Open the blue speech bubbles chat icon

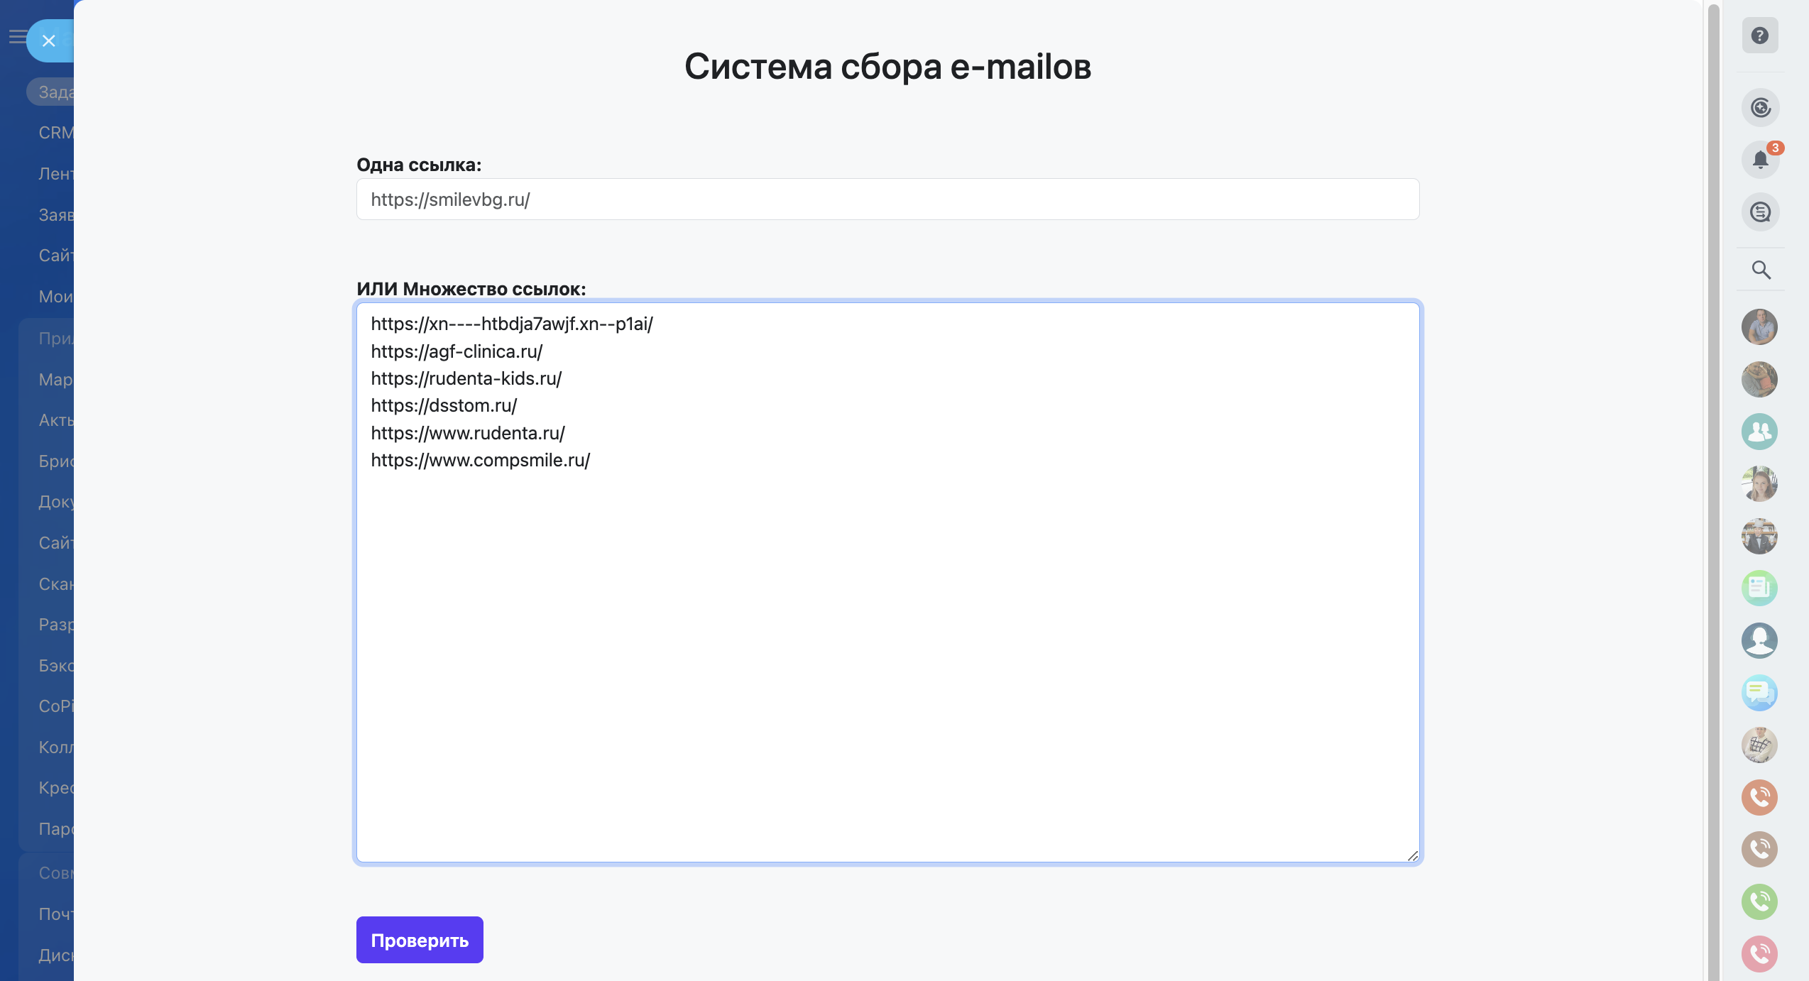pyautogui.click(x=1759, y=692)
